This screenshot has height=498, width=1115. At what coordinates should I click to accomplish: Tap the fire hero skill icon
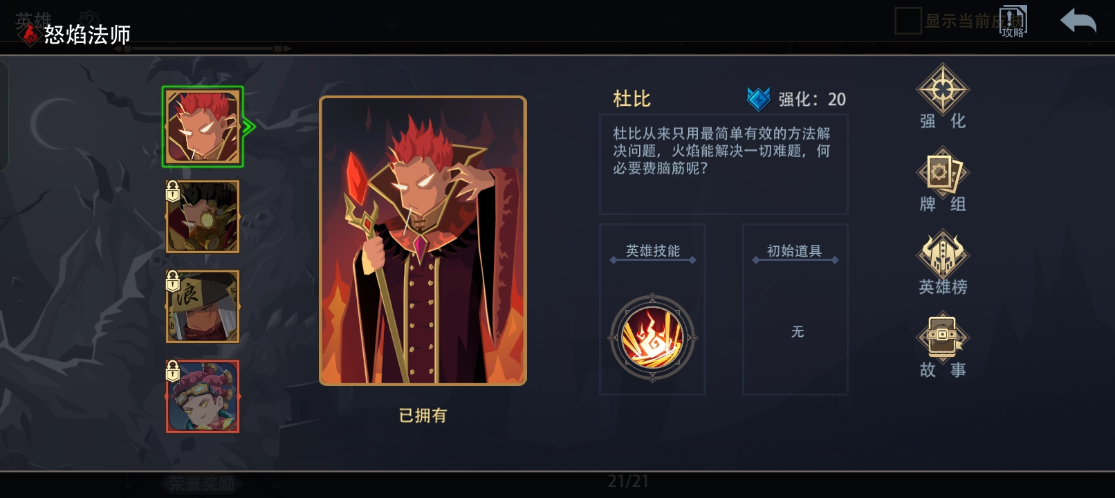tap(652, 338)
